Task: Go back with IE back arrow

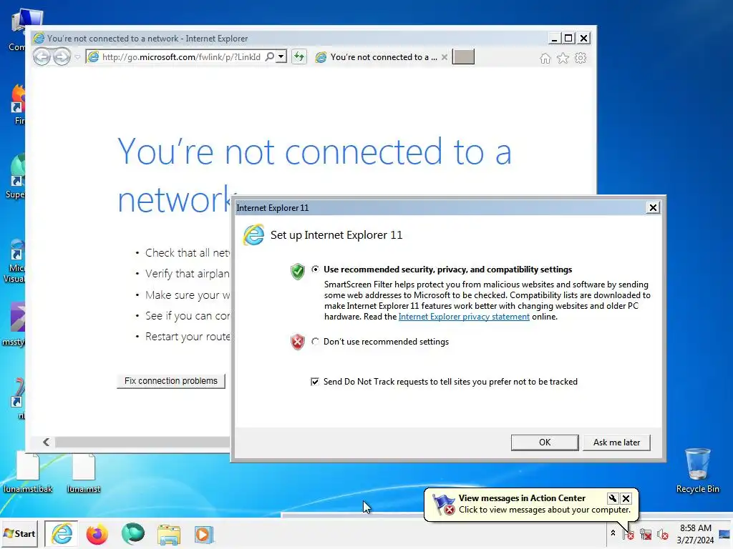Action: pyautogui.click(x=42, y=57)
